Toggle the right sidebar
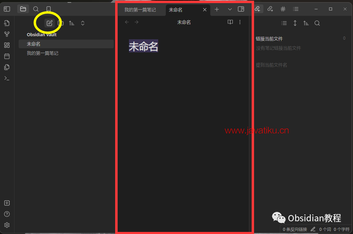The image size is (353, 234). coord(241,9)
